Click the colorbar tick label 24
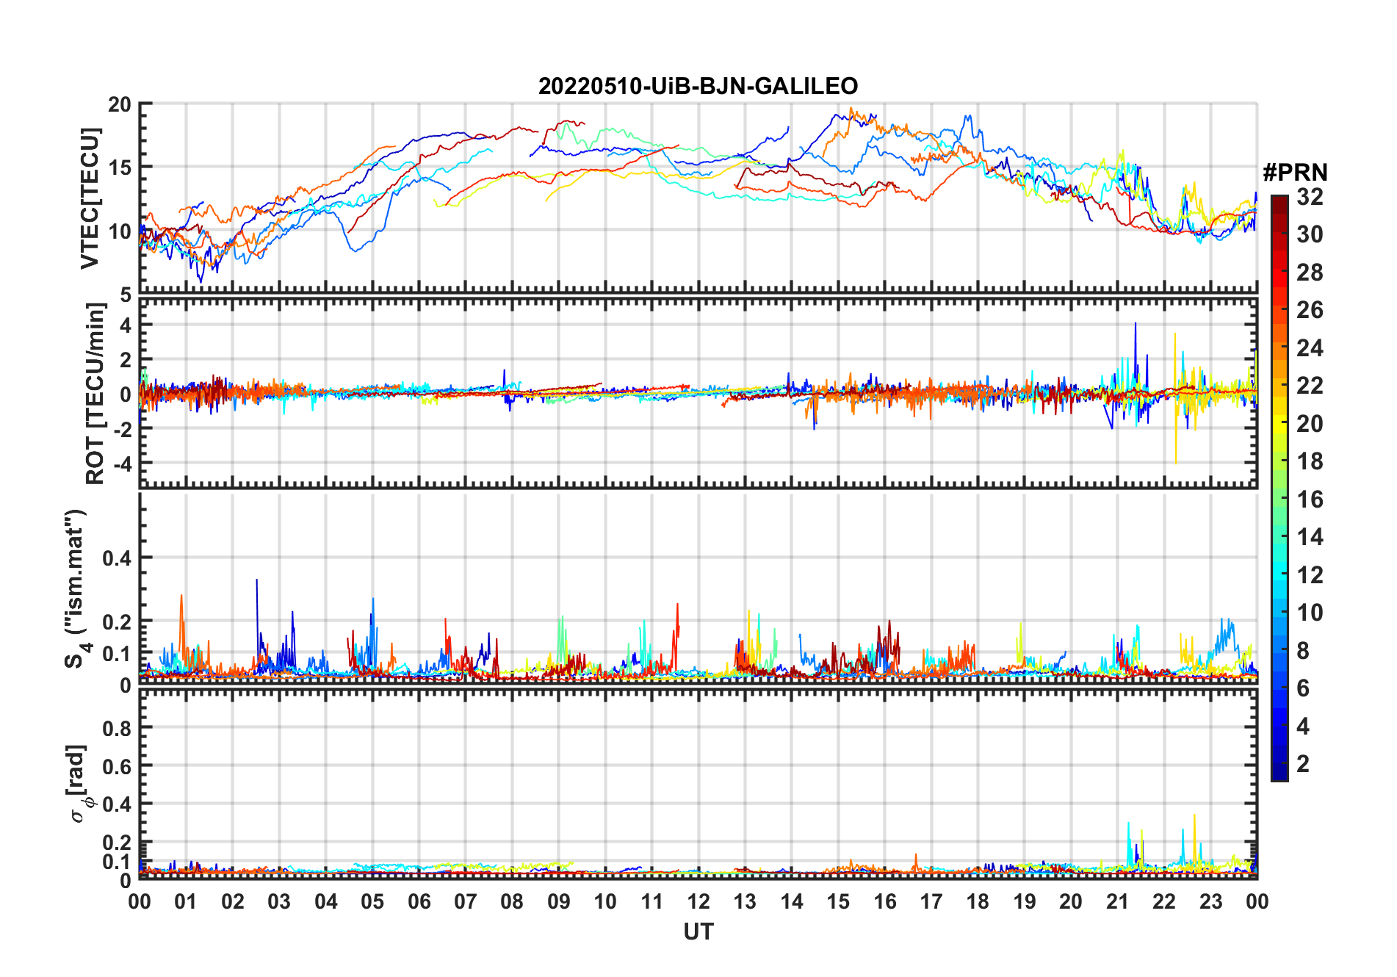Screen dimensions: 1397x977 click(x=1310, y=348)
